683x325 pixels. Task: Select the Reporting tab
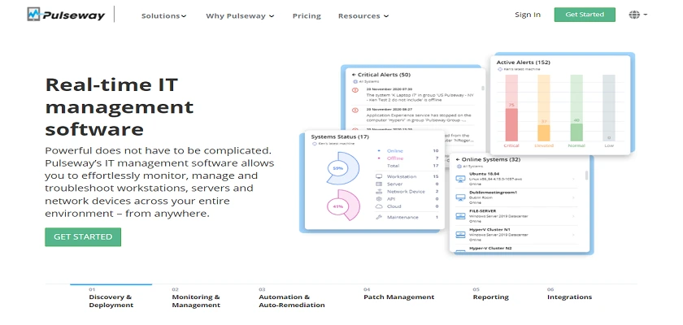[491, 295]
